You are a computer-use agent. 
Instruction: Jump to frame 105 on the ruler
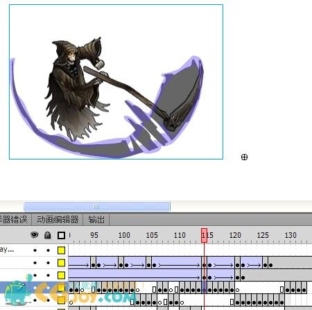(x=152, y=235)
